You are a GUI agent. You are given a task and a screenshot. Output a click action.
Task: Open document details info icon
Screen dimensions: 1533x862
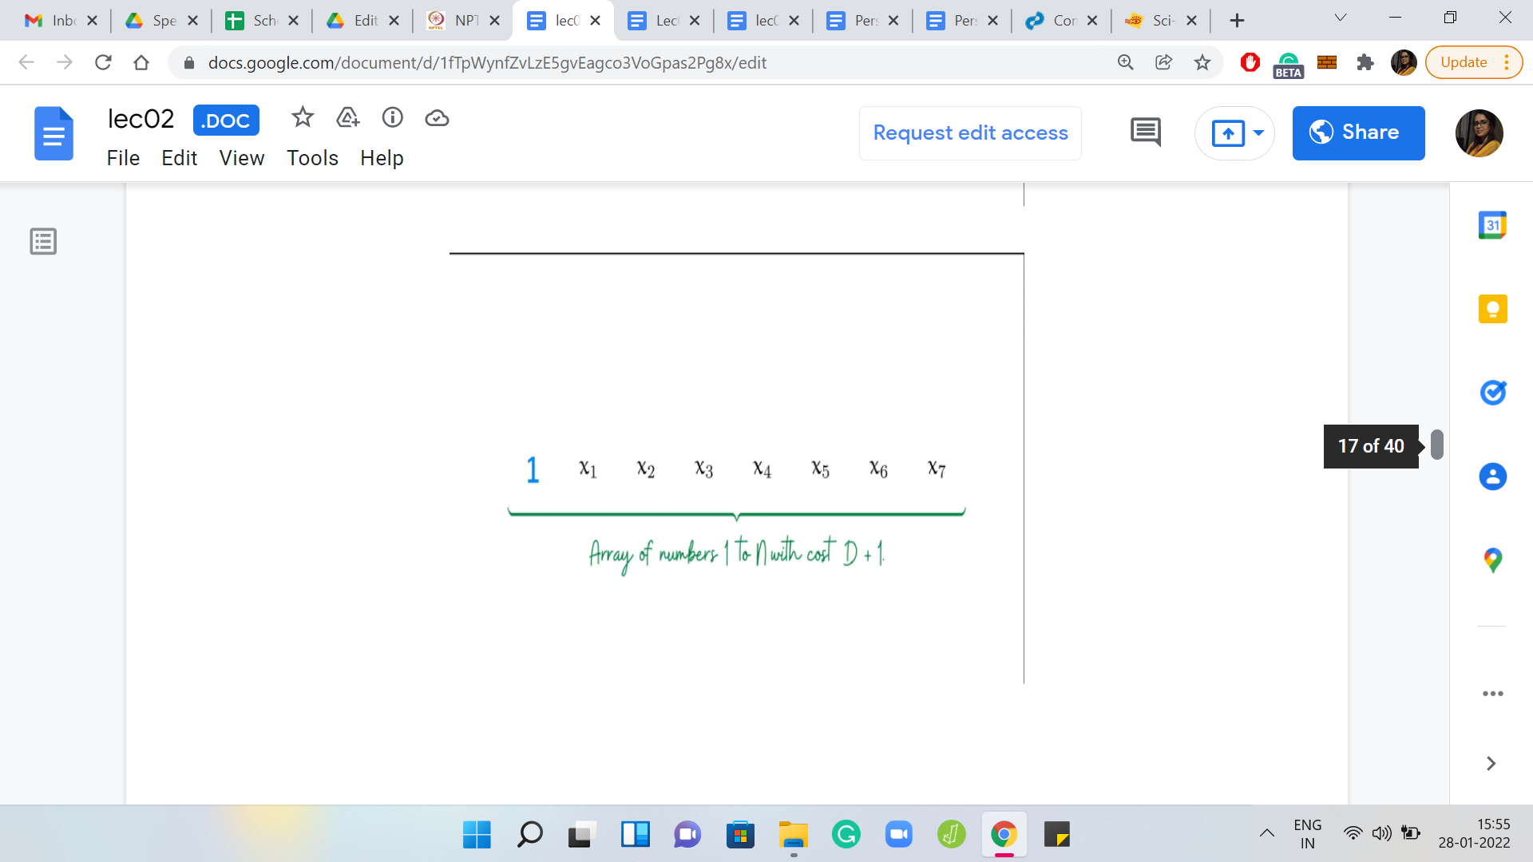coord(392,118)
